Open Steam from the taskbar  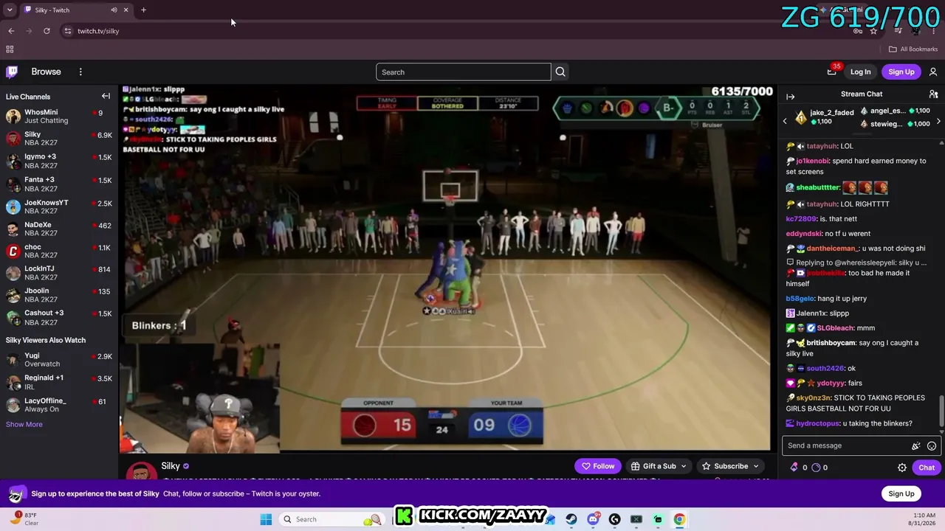(x=571, y=519)
